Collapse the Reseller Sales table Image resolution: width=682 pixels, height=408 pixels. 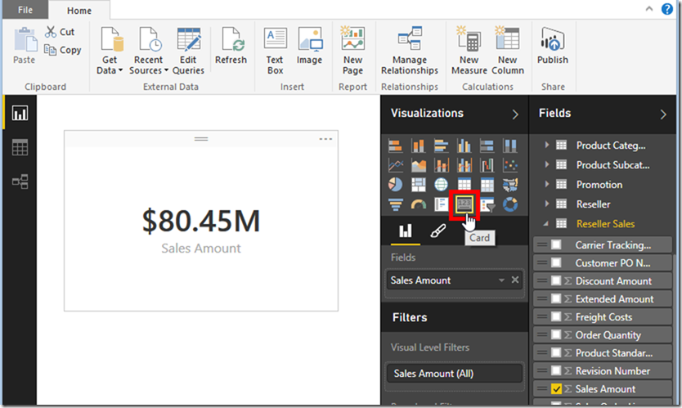click(x=546, y=223)
